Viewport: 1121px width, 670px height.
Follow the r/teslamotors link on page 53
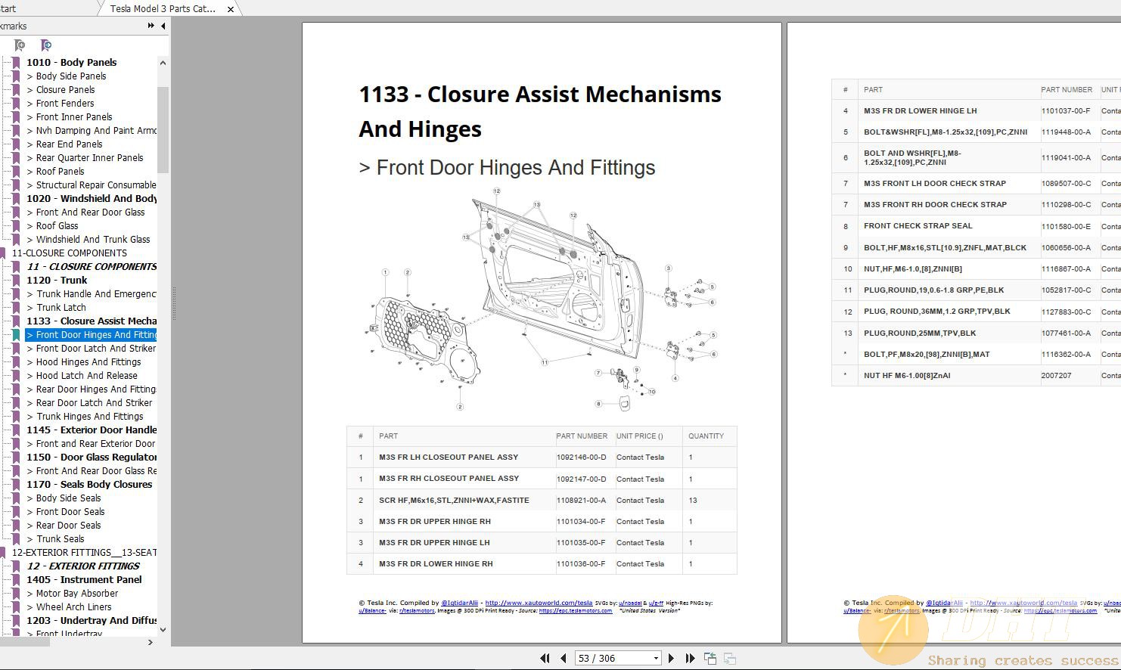coord(417,611)
